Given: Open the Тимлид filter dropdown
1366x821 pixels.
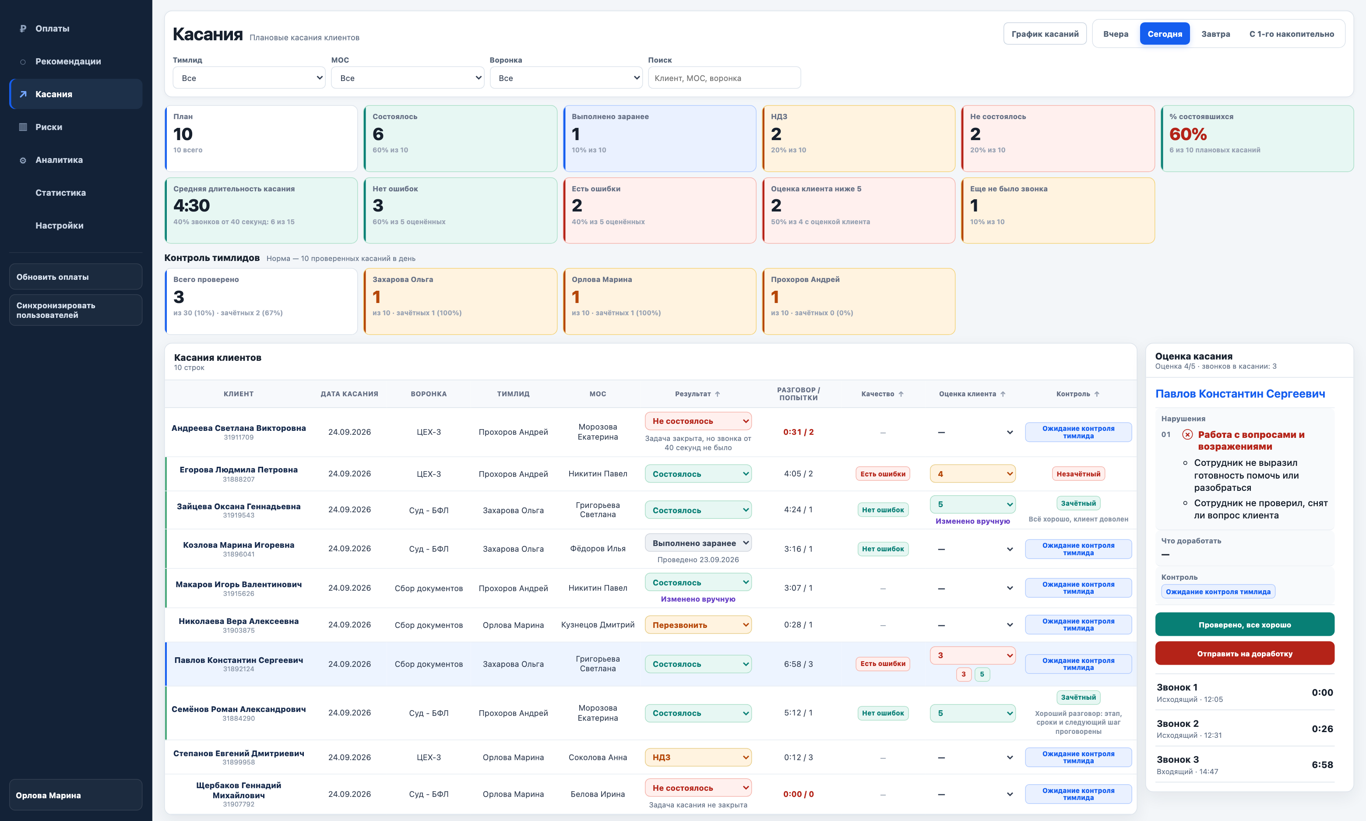Looking at the screenshot, I should pos(249,78).
